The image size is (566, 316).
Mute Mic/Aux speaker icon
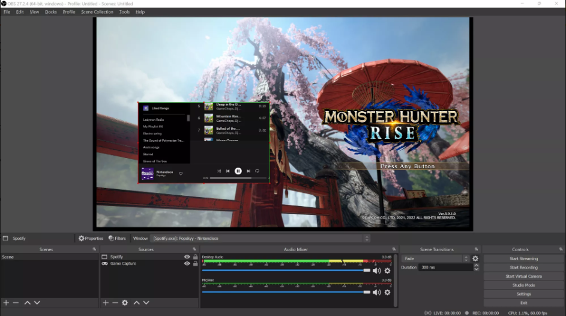[x=376, y=292]
